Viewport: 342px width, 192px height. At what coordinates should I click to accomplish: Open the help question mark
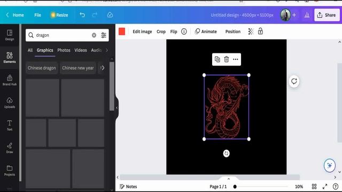[336, 186]
